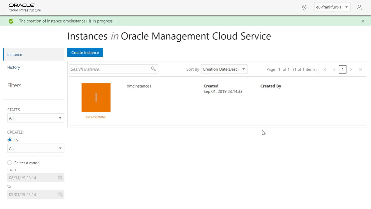Click the orange omcinstance1 provisioning tile

point(96,97)
